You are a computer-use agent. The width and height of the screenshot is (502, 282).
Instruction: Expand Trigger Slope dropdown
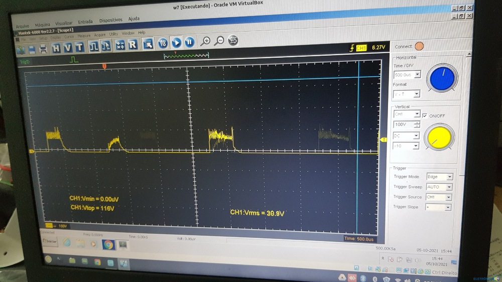pyautogui.click(x=448, y=207)
